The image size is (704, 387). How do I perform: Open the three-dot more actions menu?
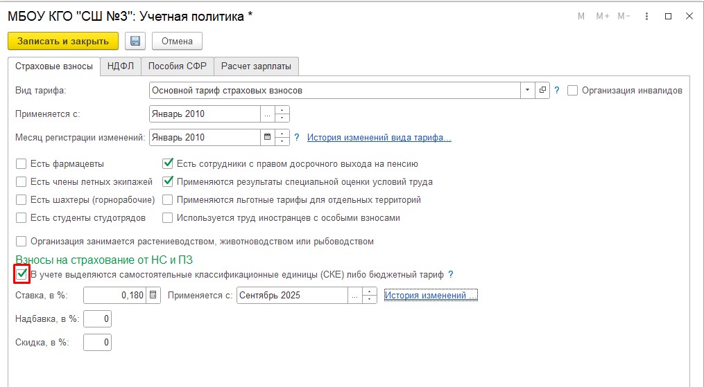646,16
